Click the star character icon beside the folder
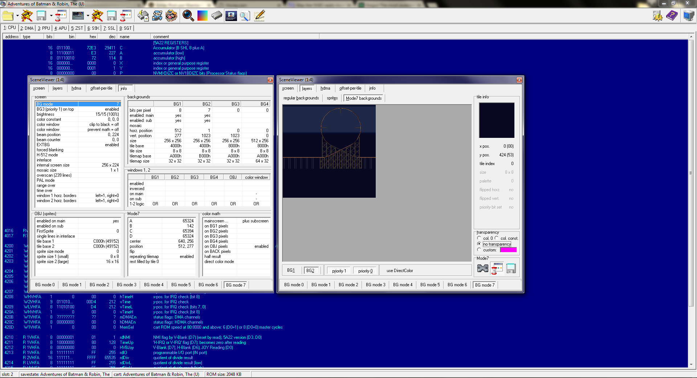This screenshot has width=697, height=378. click(27, 16)
